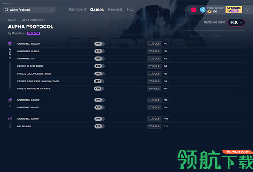The image size is (253, 172).
Task: Click the Game not found status
Action: [214, 22]
